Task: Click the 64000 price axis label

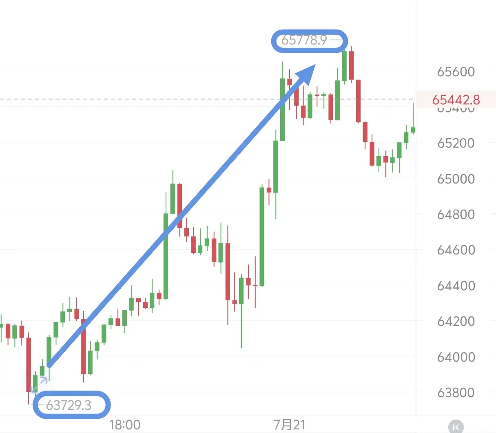Action: click(456, 357)
